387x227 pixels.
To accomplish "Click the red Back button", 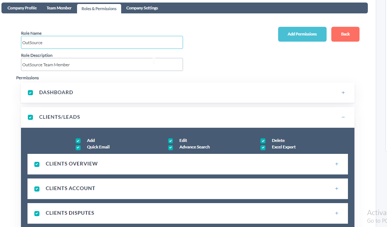I will coord(345,34).
